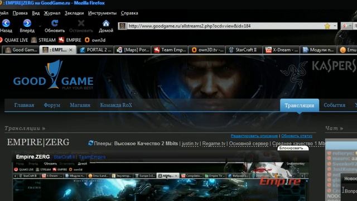357x201 pixels.
Task: Open the Справка menu
Action: click(129, 13)
